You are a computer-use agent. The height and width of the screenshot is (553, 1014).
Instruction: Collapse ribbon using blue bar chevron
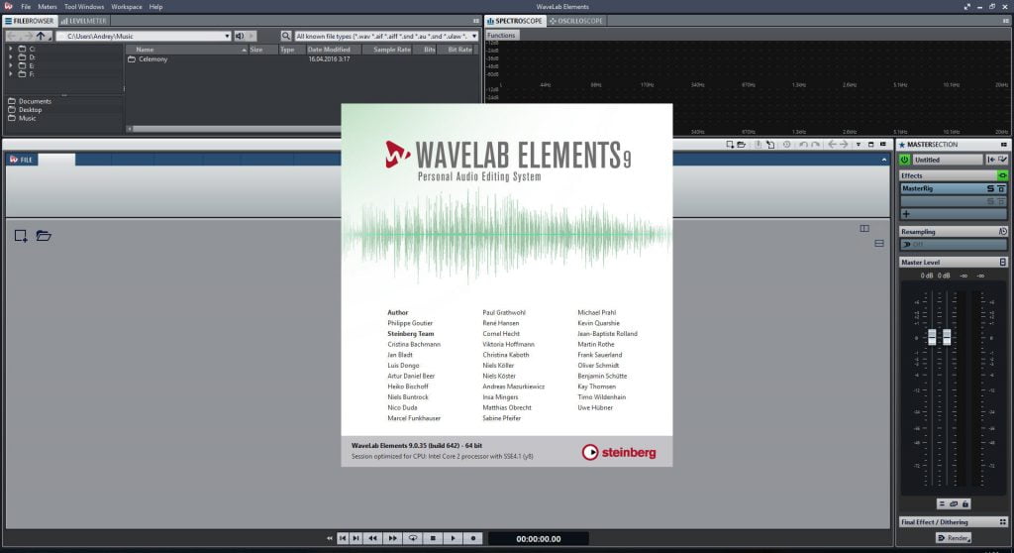tap(884, 160)
